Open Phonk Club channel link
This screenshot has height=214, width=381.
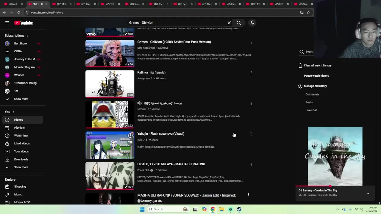(x=143, y=170)
